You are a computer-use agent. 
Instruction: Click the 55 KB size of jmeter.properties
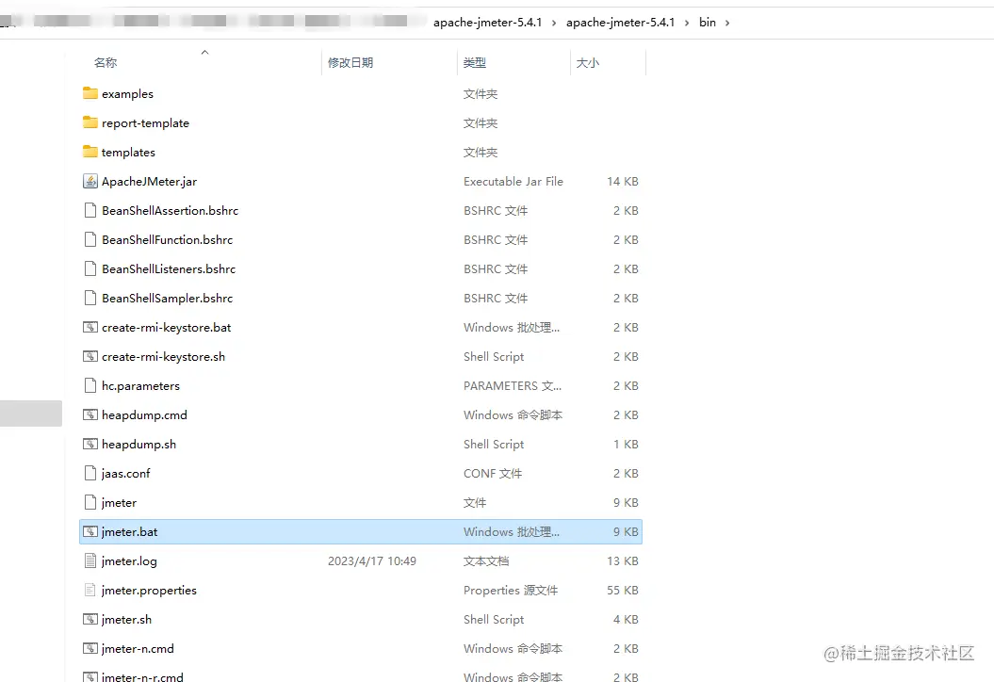click(x=623, y=590)
